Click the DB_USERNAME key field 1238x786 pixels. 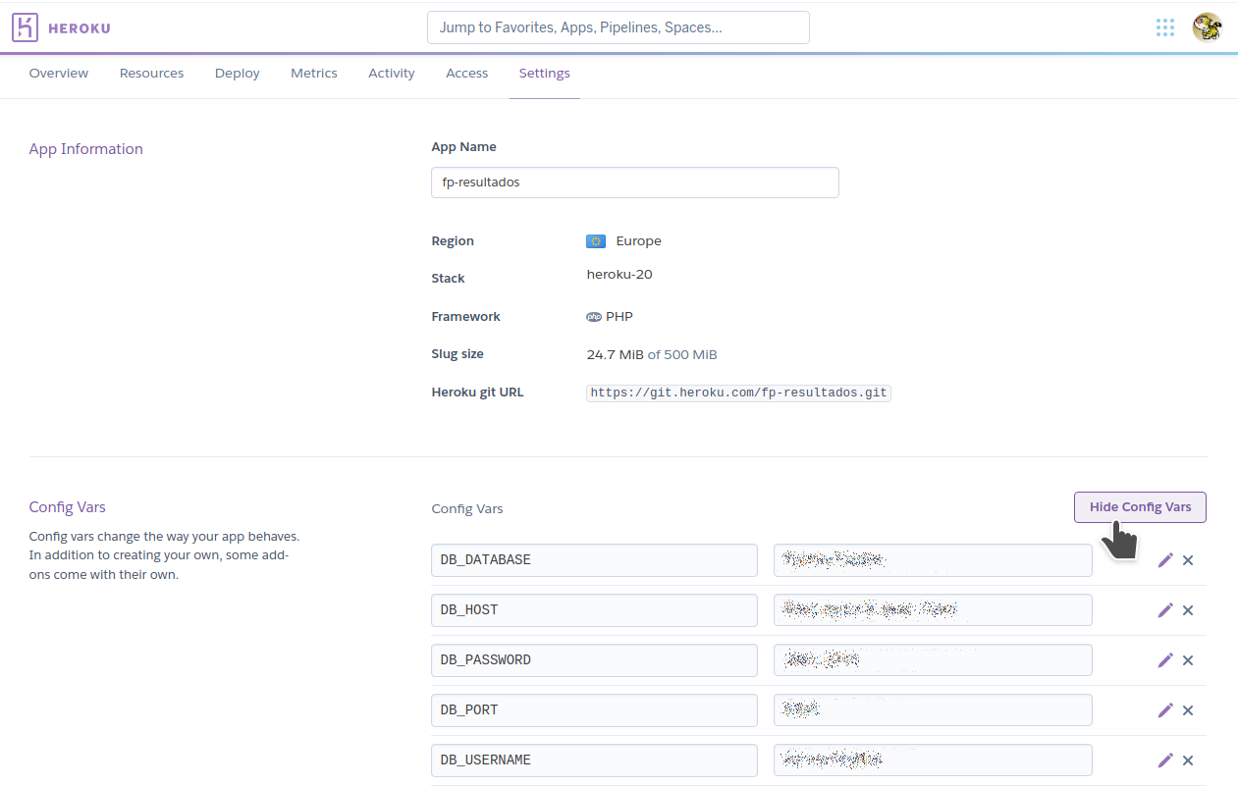click(x=594, y=760)
